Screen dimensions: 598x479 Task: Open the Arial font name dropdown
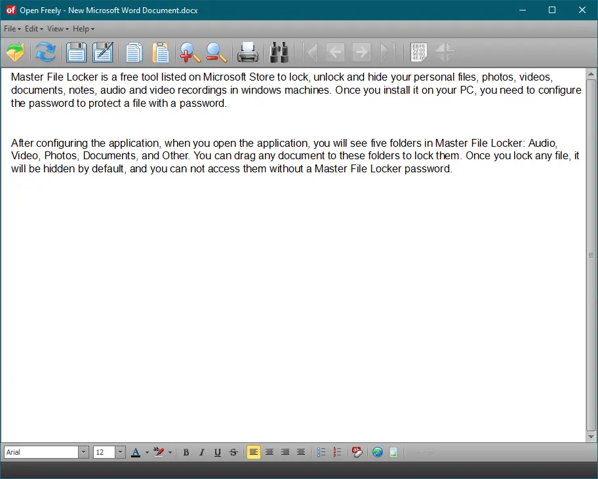coord(83,452)
